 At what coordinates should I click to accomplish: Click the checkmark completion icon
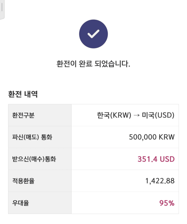(93, 34)
